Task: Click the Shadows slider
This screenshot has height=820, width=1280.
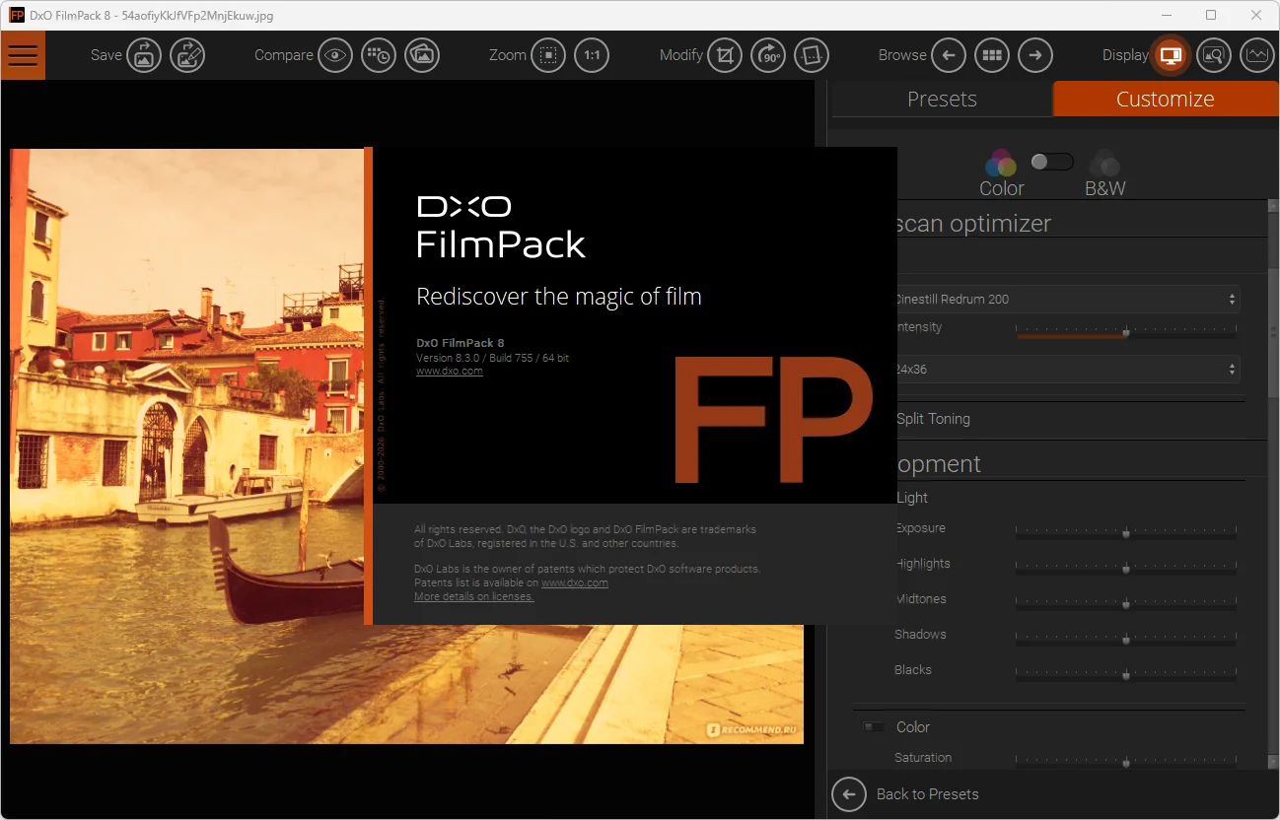Action: coord(1126,640)
